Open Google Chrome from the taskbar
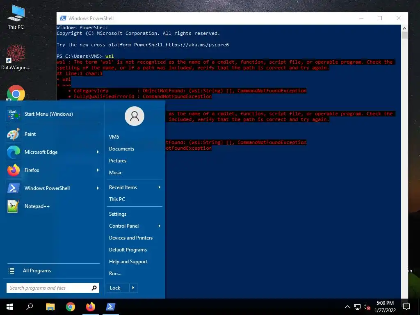The image size is (420, 315). point(71,307)
